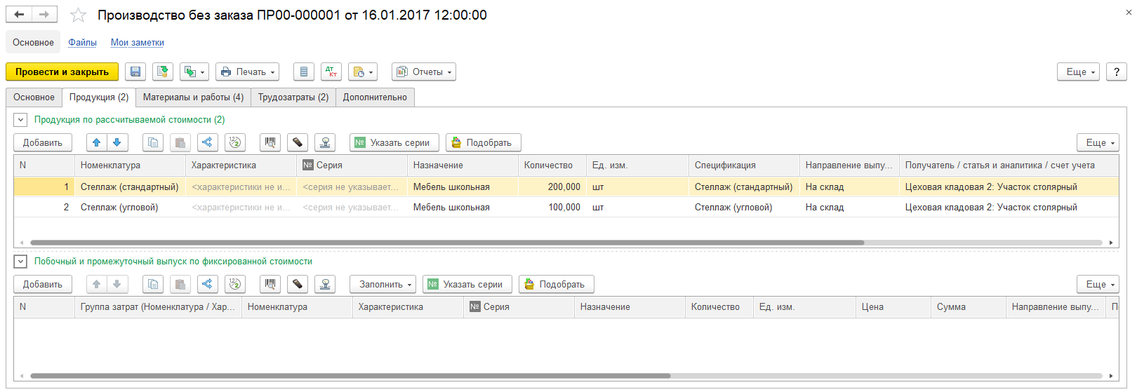
Task: Open the Файлы link
Action: pos(82,43)
